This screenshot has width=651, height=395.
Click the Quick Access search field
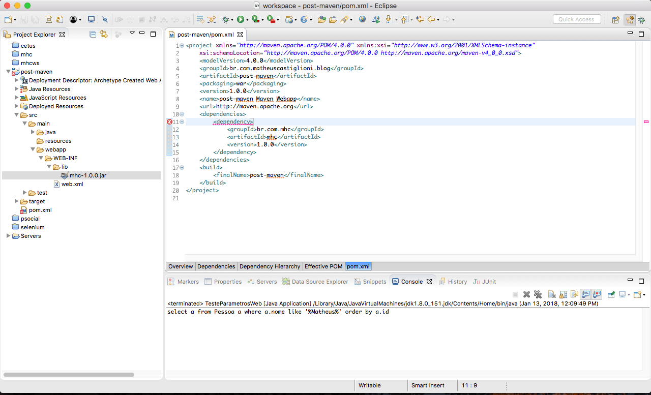(577, 19)
